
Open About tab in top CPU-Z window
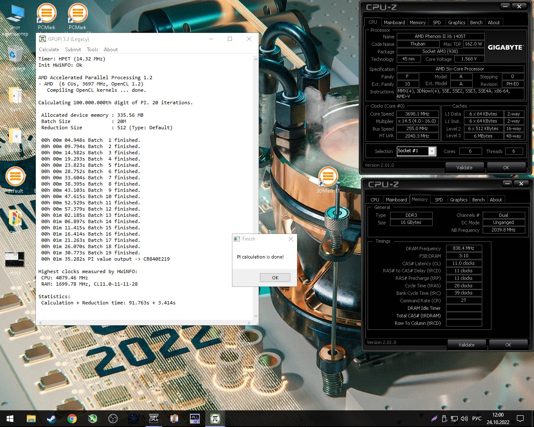pyautogui.click(x=494, y=23)
